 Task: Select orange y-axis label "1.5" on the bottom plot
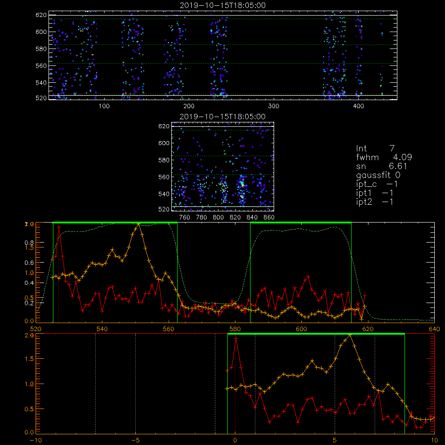click(29, 359)
